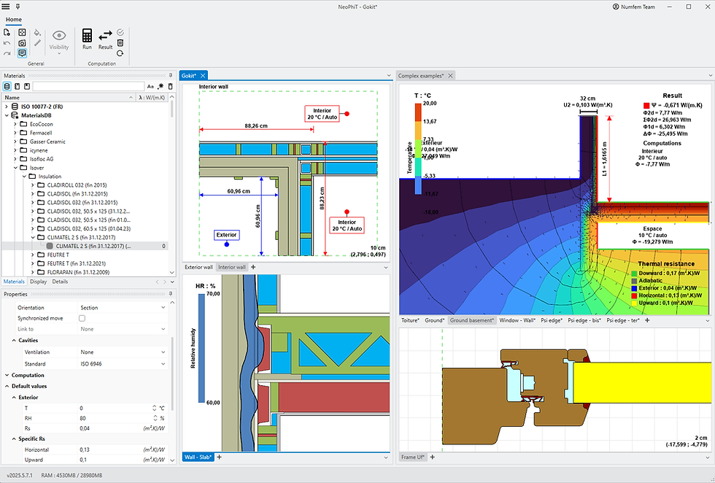Pin the Properties panel
Image resolution: width=715 pixels, height=483 pixels.
171,294
